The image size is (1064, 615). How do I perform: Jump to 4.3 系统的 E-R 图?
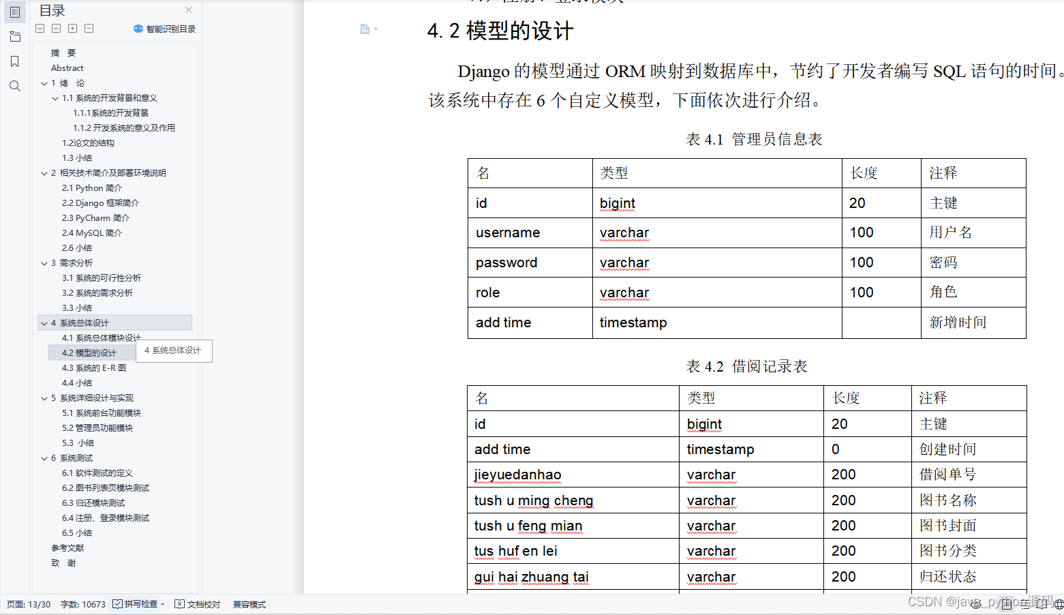pos(94,368)
